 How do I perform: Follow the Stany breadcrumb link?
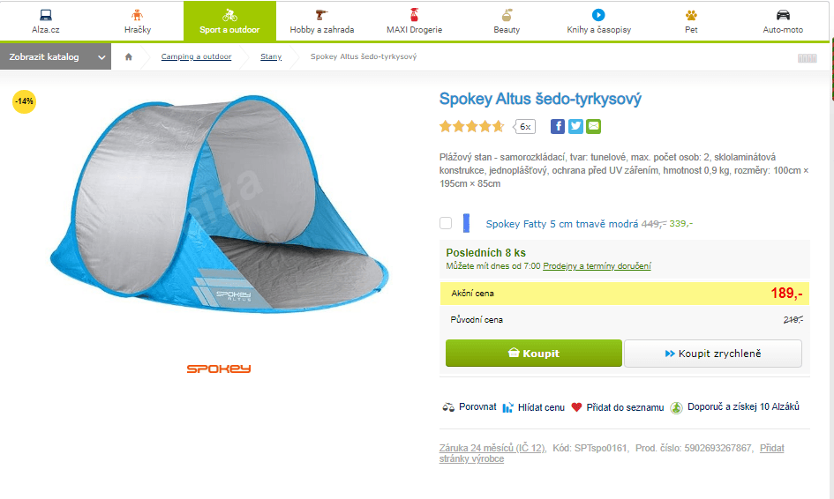[x=271, y=56]
